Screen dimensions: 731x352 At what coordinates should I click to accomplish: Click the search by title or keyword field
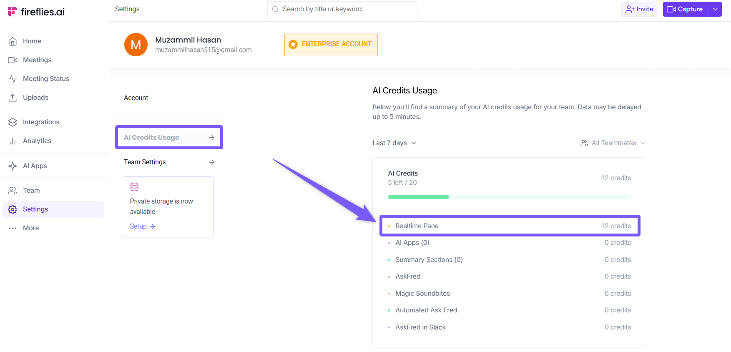tap(342, 9)
